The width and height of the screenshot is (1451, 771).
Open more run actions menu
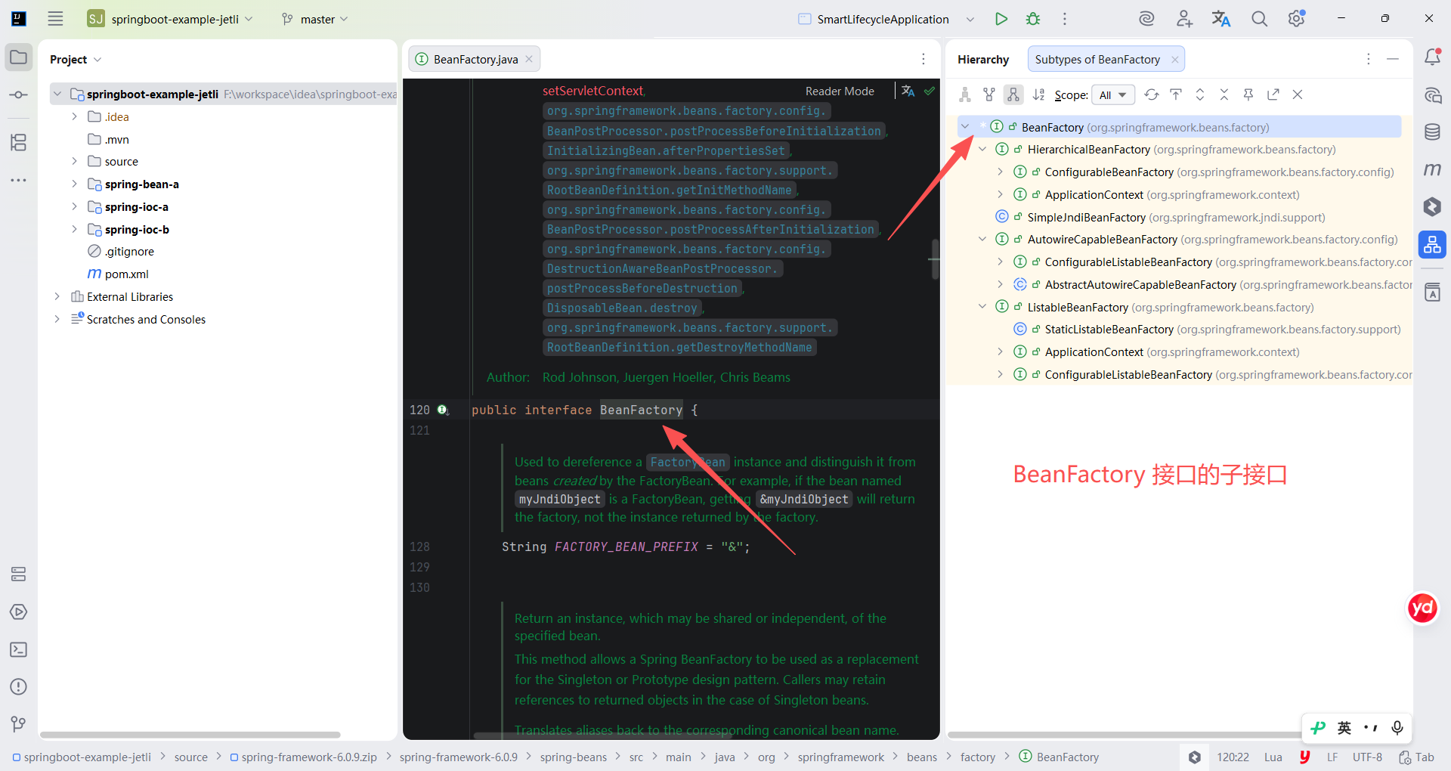coord(1065,19)
